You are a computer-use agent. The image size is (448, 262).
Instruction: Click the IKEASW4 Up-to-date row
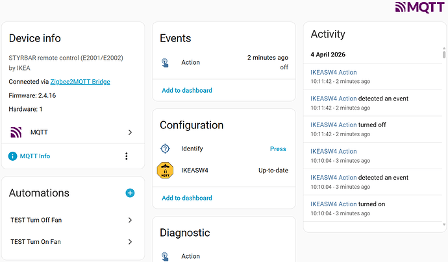(224, 171)
